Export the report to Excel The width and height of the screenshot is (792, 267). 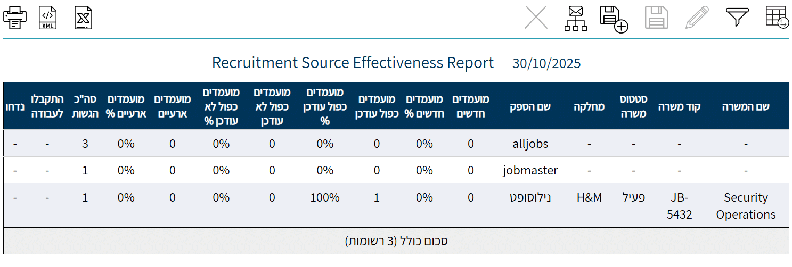pyautogui.click(x=84, y=18)
